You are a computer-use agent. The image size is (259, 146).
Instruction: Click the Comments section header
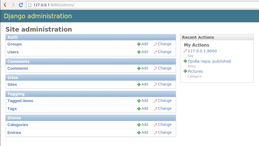coord(91,62)
